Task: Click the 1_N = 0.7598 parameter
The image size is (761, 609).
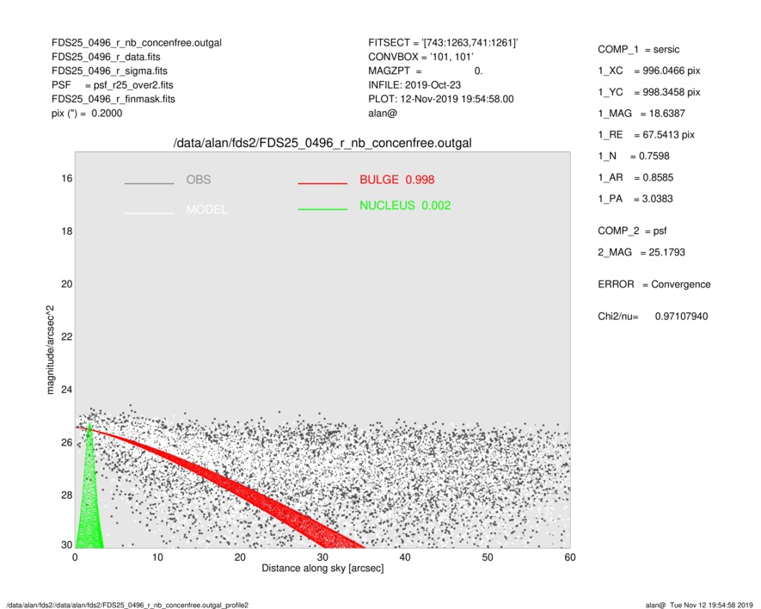Action: coord(634,157)
